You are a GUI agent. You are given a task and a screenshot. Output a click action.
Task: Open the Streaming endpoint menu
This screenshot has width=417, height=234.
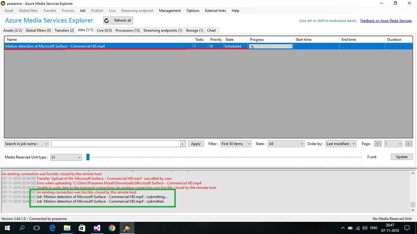pyautogui.click(x=137, y=11)
